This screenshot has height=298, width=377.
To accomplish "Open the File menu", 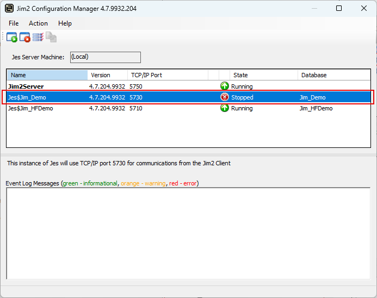I will [14, 23].
